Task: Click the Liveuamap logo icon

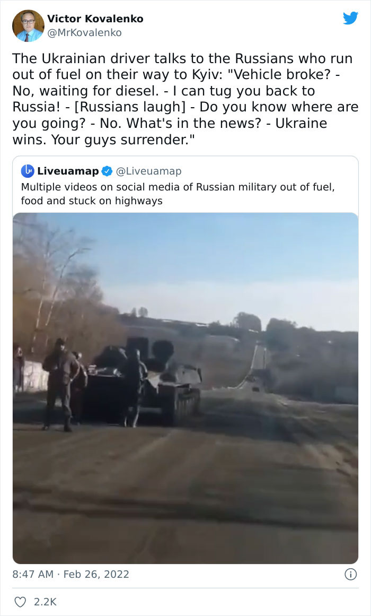Action: click(28, 171)
